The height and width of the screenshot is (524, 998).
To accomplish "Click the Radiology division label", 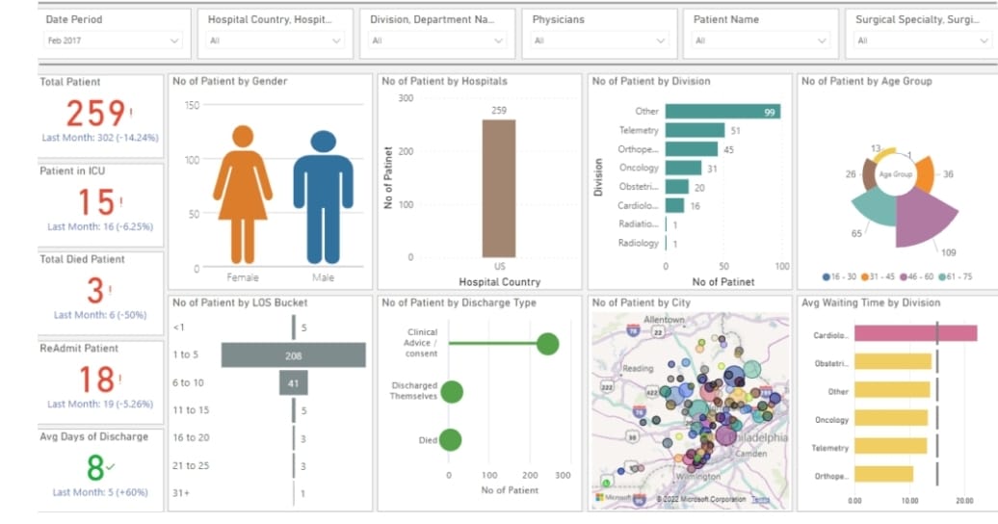I will pos(639,243).
